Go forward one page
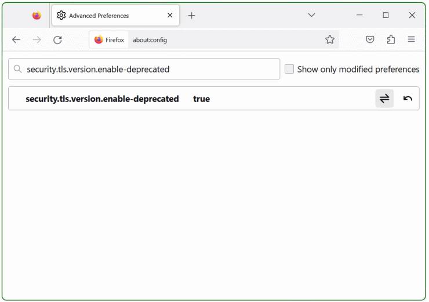 [37, 40]
